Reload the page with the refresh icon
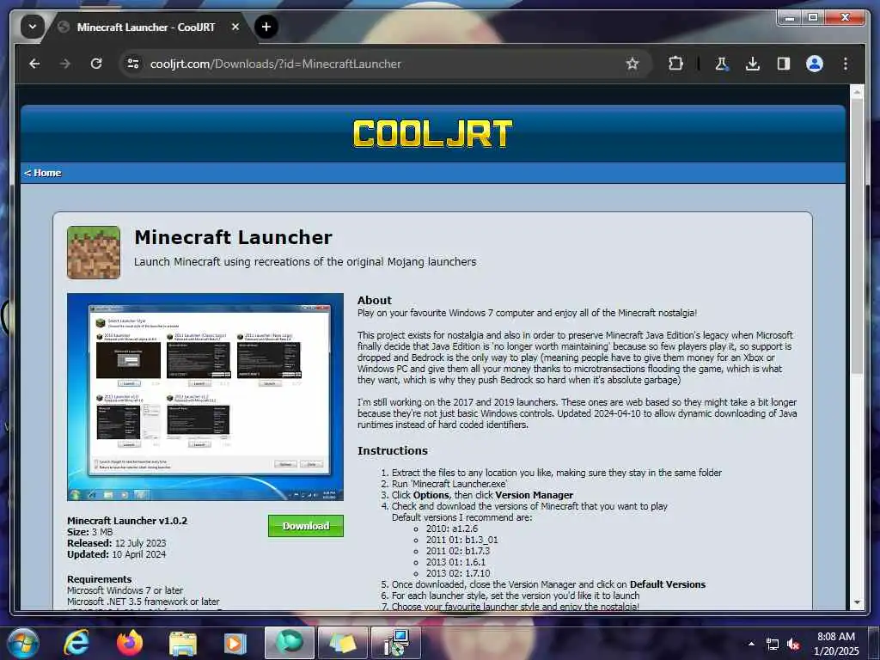The width and height of the screenshot is (880, 660). (96, 64)
